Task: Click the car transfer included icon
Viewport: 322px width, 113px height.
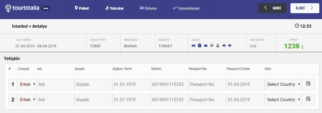Action: (193, 46)
